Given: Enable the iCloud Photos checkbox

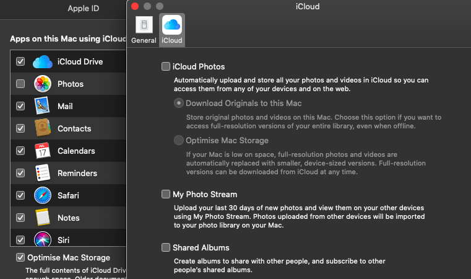Looking at the screenshot, I should pos(166,66).
